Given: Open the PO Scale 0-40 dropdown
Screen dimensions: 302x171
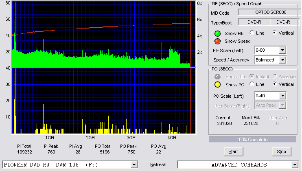Looking at the screenshot, I should [282, 96].
